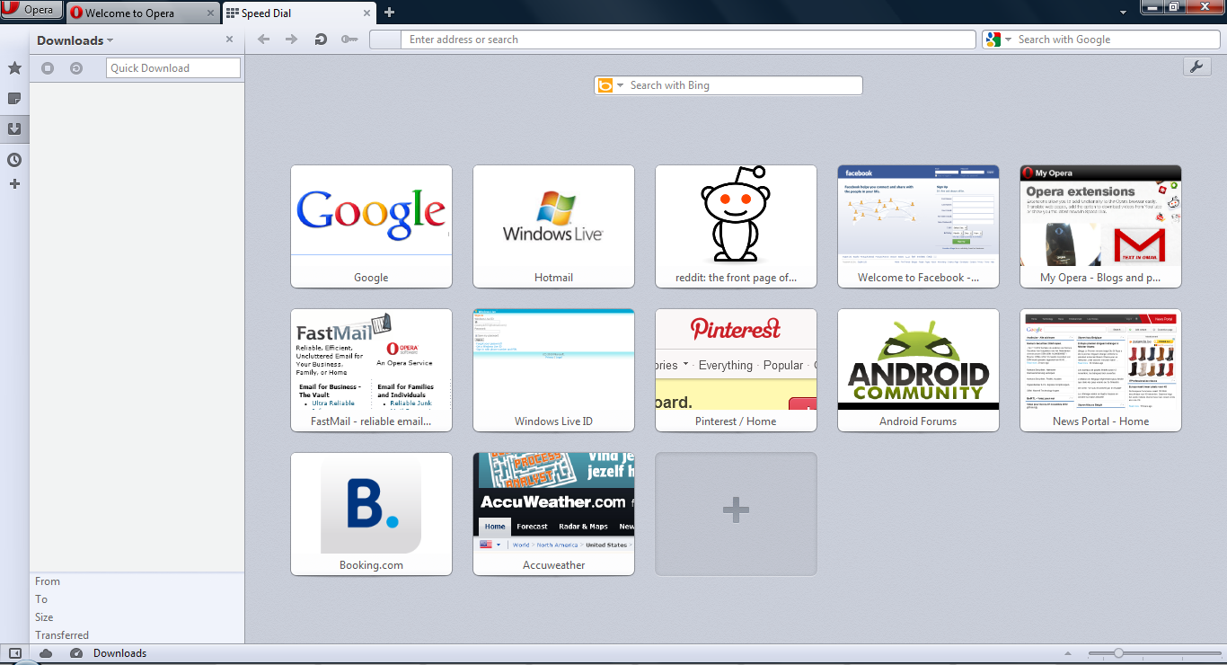
Task: Open the Google speed dial
Action: pos(371,226)
